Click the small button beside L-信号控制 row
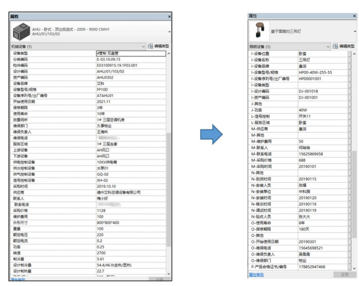359x286 pixels. click(x=349, y=116)
